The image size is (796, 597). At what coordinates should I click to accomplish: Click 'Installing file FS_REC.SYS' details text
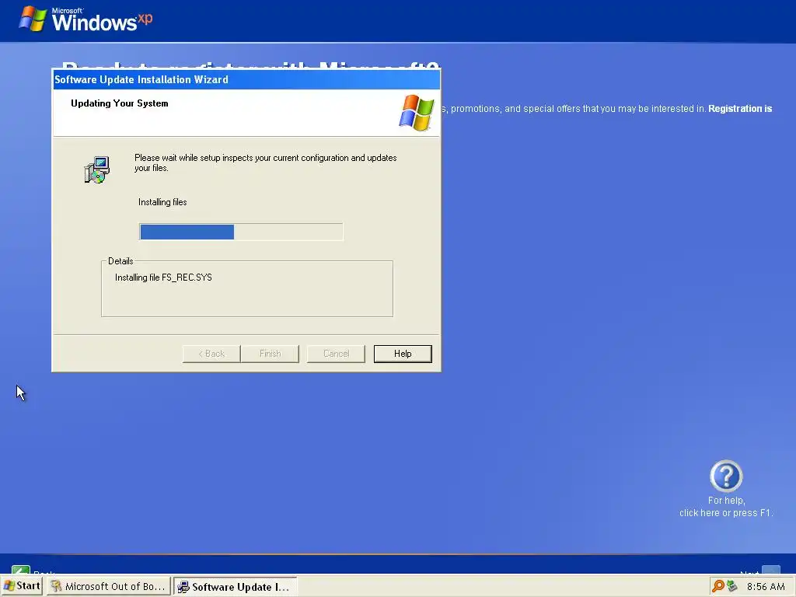(163, 278)
